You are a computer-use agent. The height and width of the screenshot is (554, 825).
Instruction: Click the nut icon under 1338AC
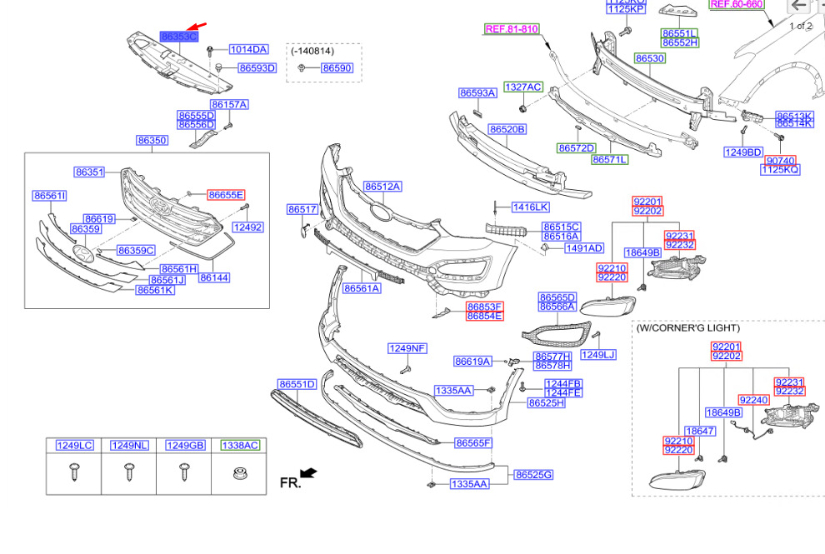pos(239,472)
